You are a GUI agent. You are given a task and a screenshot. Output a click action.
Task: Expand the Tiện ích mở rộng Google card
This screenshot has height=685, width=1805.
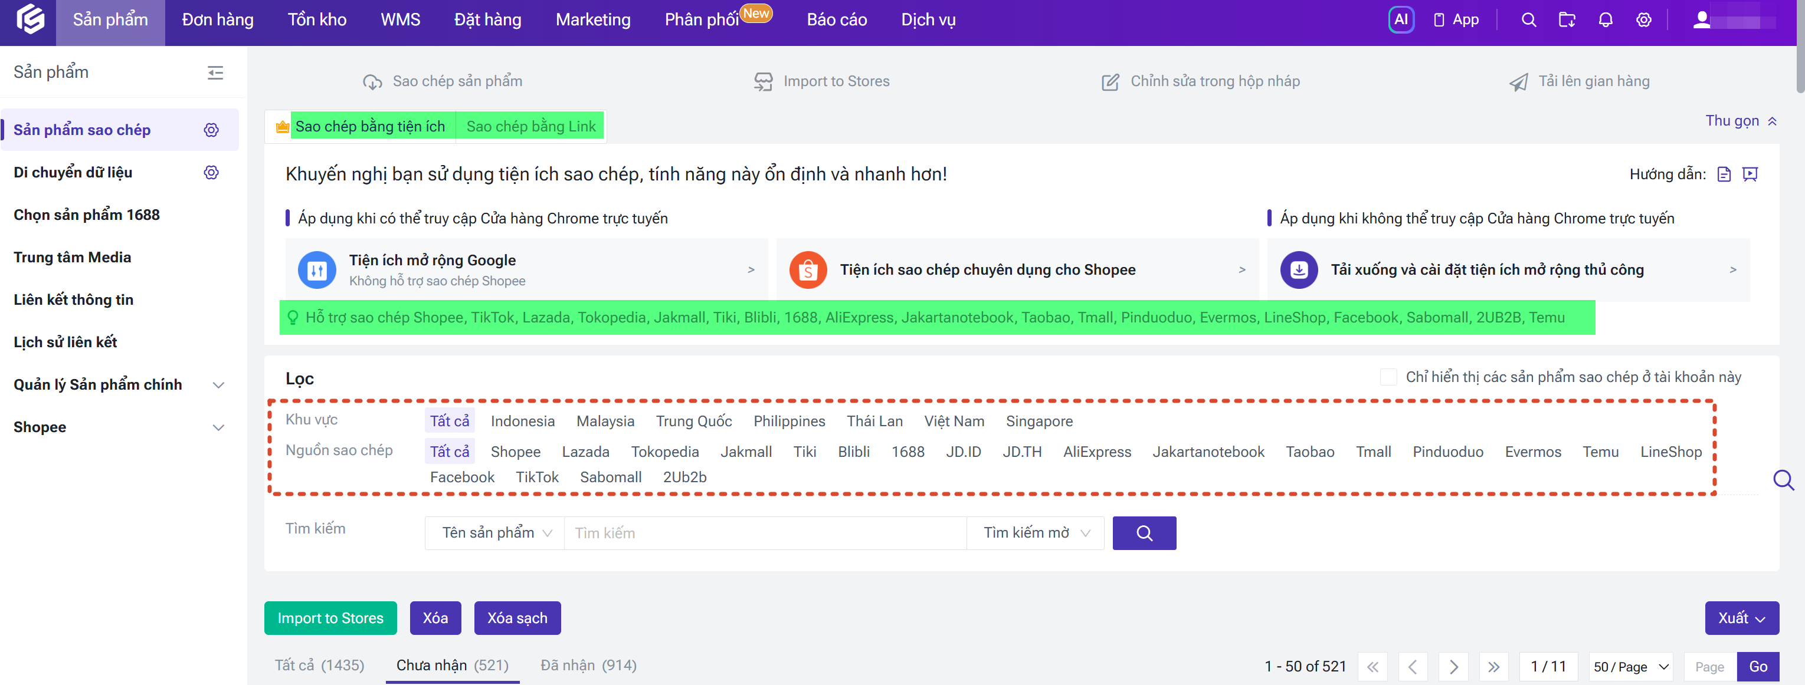click(526, 270)
